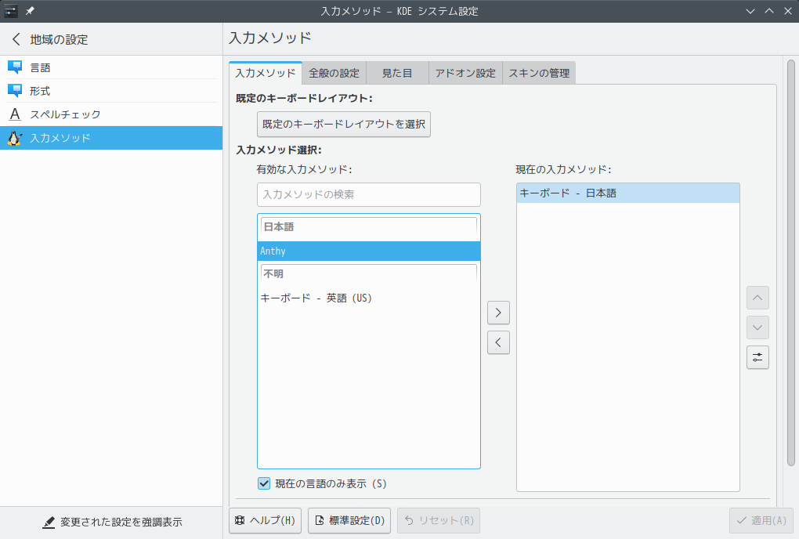Image resolution: width=799 pixels, height=539 pixels.
Task: Switch to the 入力メソッド tab
Action: (x=266, y=73)
